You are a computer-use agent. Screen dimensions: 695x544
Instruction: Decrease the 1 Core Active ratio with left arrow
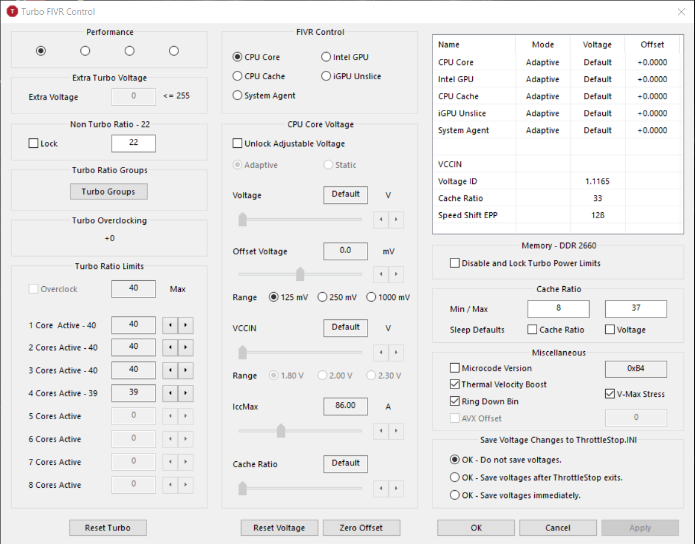click(x=170, y=325)
